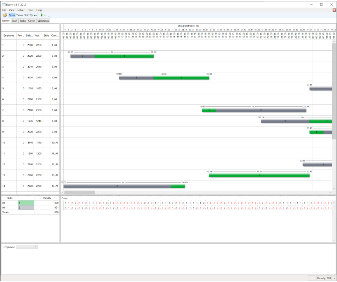337x282 pixels.
Task: Click employee 13's green shift bar
Action: pyautogui.click(x=259, y=175)
